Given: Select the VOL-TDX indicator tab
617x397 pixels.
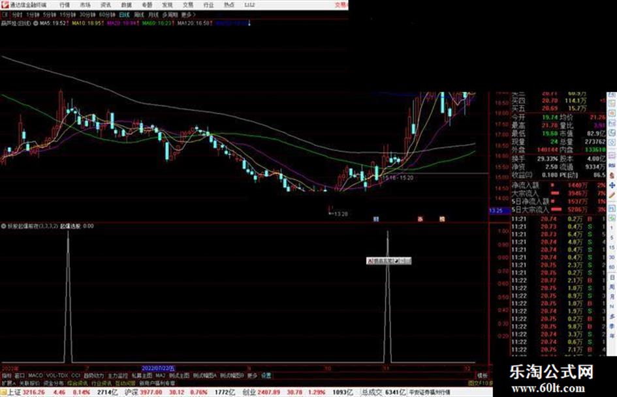Looking at the screenshot, I should (57, 375).
